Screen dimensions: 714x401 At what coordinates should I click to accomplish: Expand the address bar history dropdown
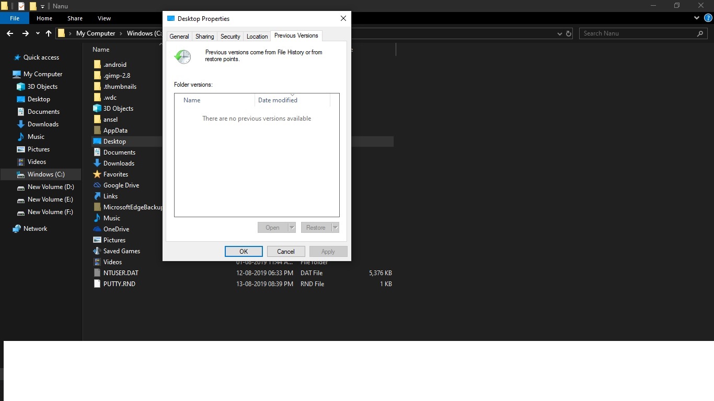pyautogui.click(x=560, y=33)
